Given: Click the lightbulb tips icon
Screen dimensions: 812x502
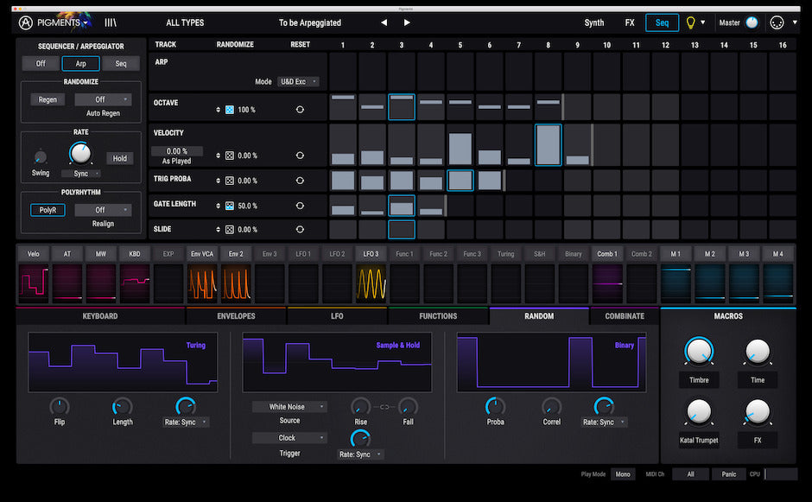Looking at the screenshot, I should click(691, 22).
